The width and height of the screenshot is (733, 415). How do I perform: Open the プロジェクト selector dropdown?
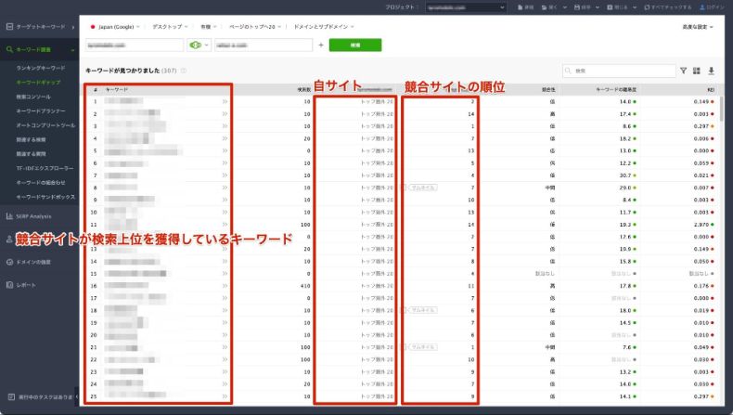(466, 7)
